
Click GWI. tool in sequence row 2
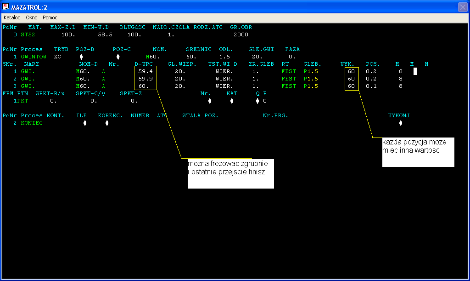pyautogui.click(x=28, y=79)
